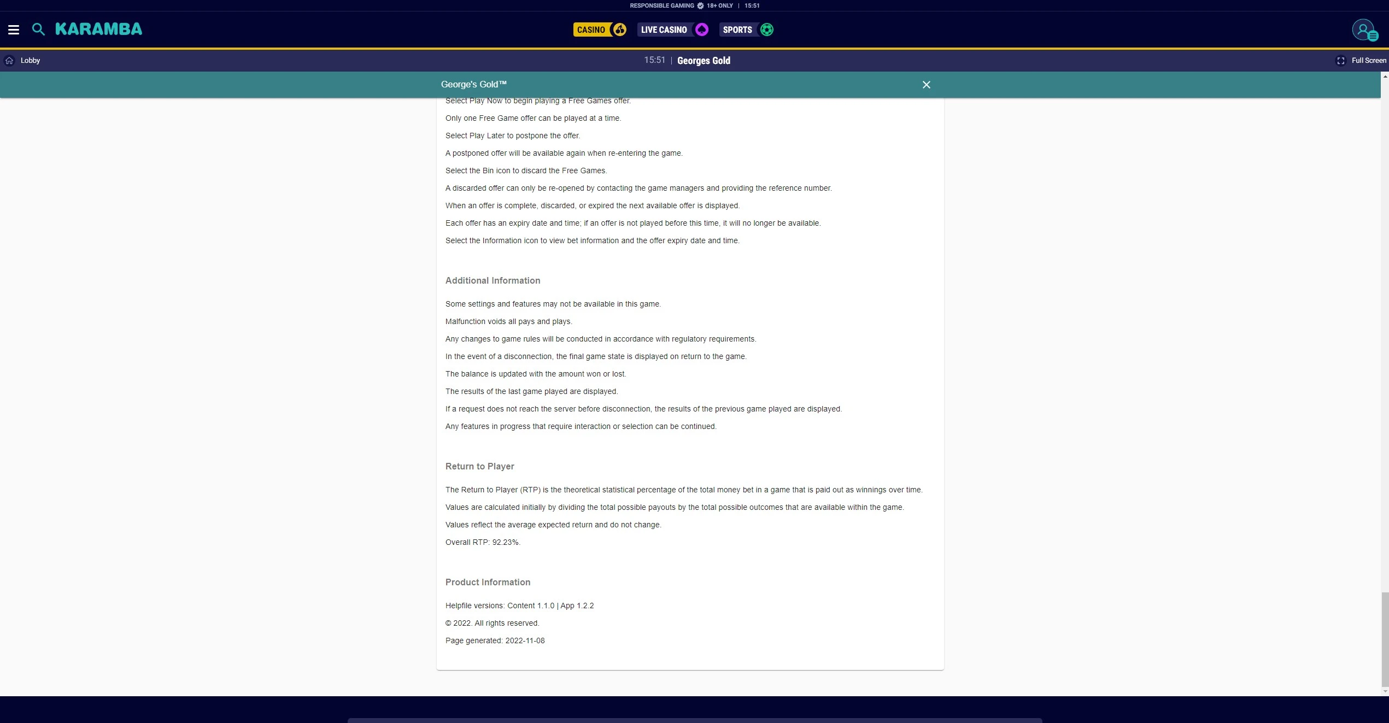The height and width of the screenshot is (723, 1389).
Task: Go to Karamba logo homepage
Action: pyautogui.click(x=98, y=29)
